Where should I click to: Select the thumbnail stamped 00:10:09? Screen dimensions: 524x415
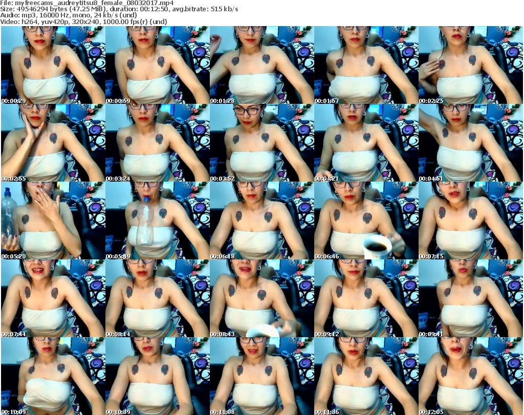tap(53, 376)
